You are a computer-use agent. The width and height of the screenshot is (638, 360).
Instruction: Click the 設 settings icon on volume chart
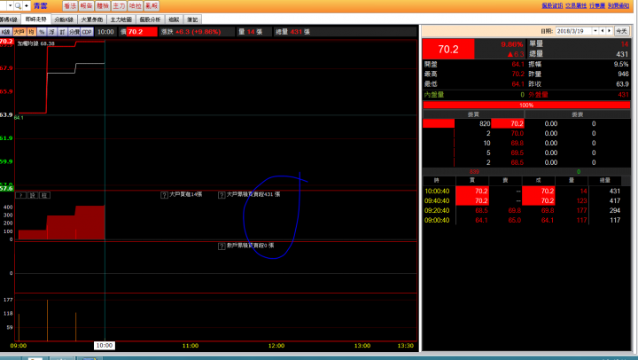(x=33, y=195)
